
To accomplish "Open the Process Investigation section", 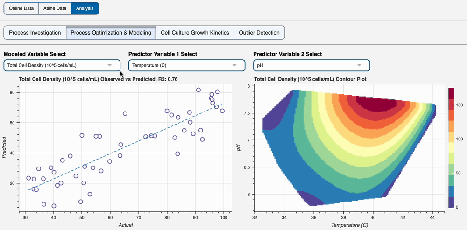I will point(35,33).
